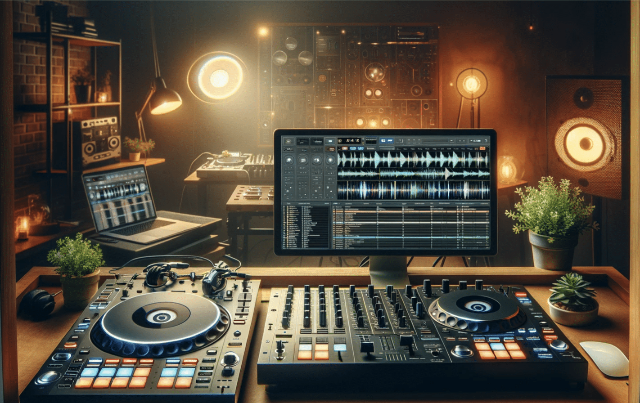Screen dimensions: 640x403
Task: Click the top-right corner icon of software toolbar
Action: 486,141
